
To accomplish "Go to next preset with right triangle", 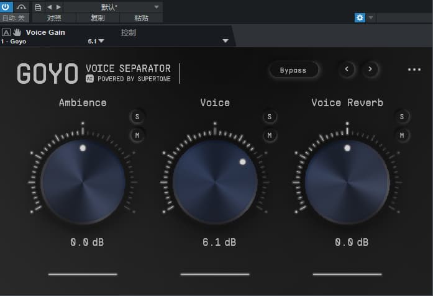I will 58,7.
